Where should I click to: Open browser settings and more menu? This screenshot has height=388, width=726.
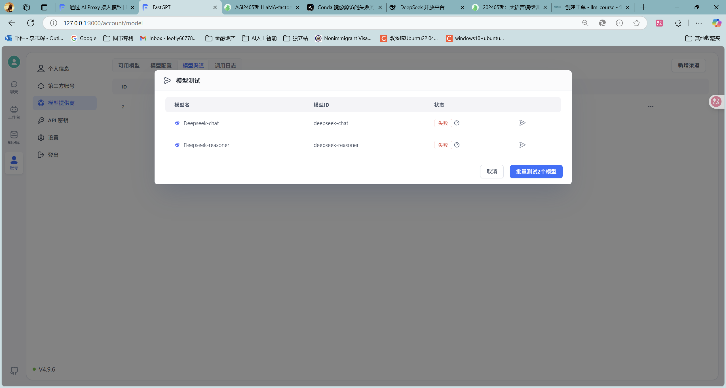(x=699, y=23)
